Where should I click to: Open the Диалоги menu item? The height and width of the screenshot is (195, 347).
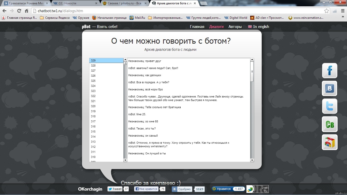[x=216, y=27]
